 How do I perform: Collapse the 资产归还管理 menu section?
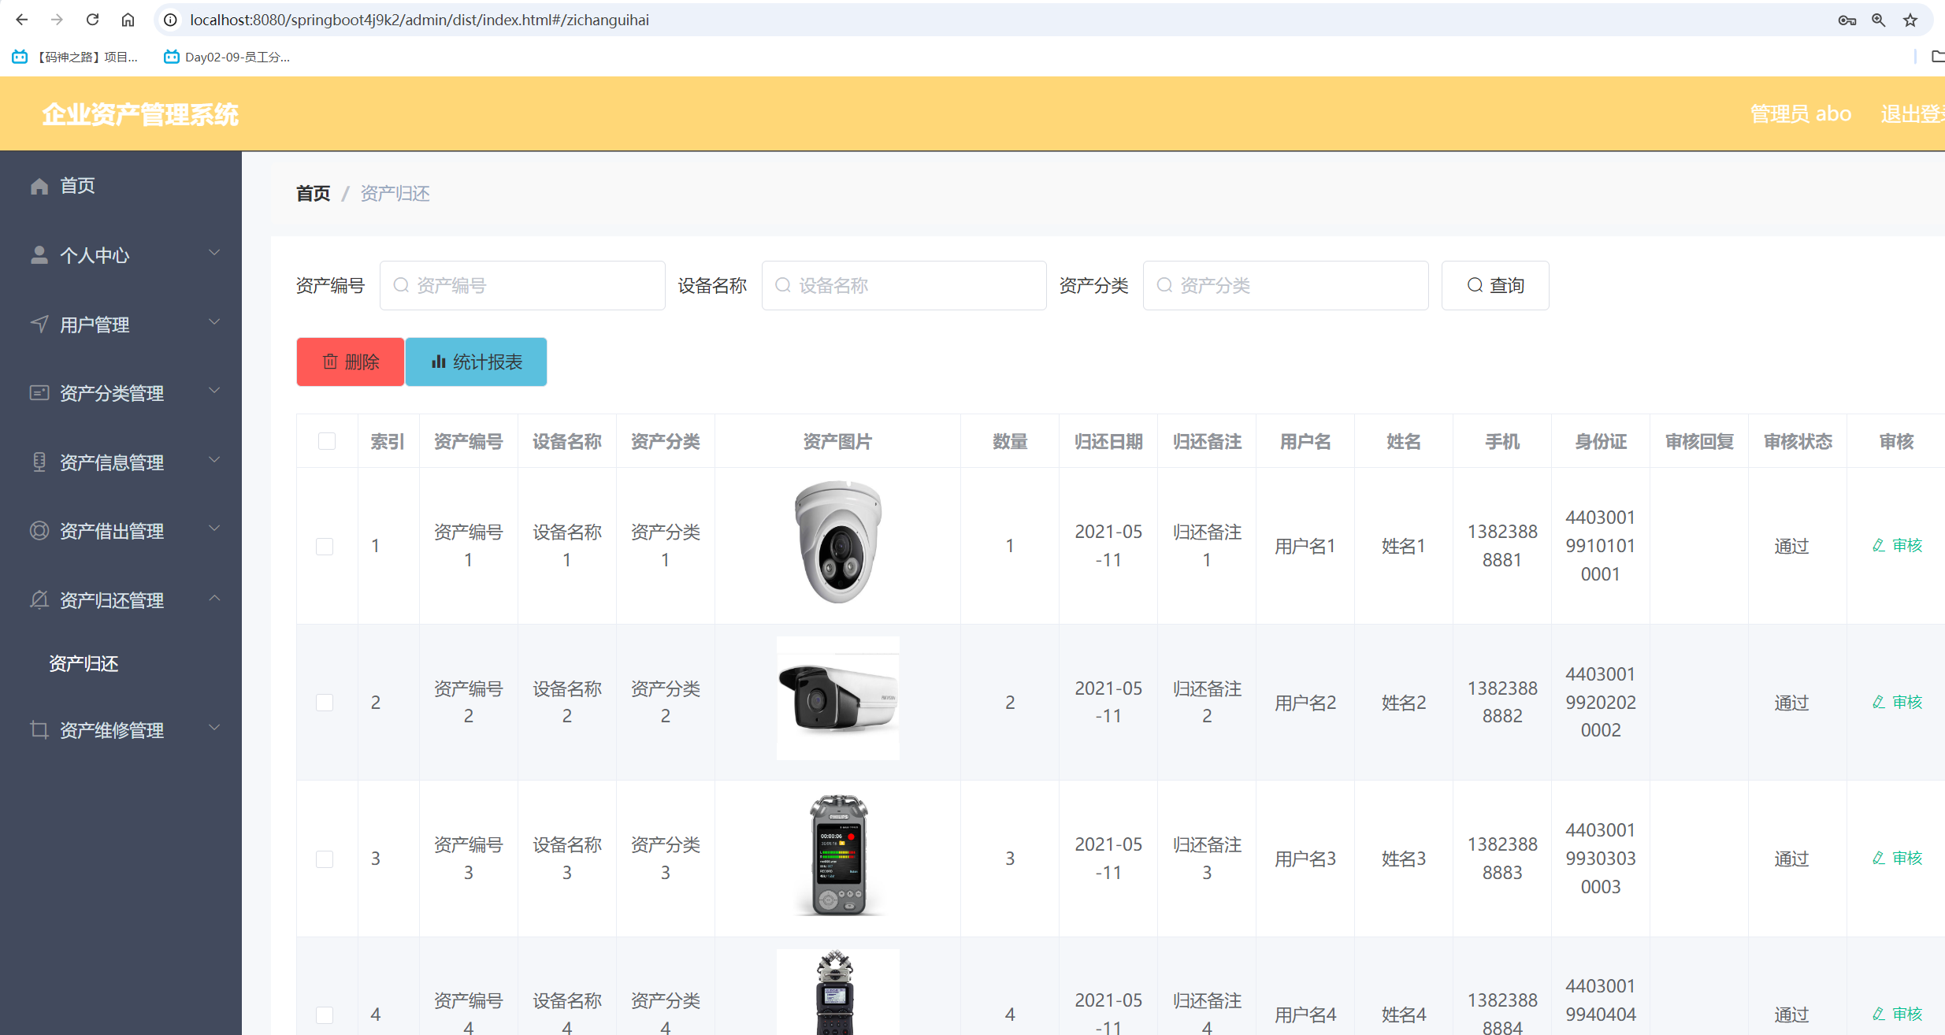point(214,599)
